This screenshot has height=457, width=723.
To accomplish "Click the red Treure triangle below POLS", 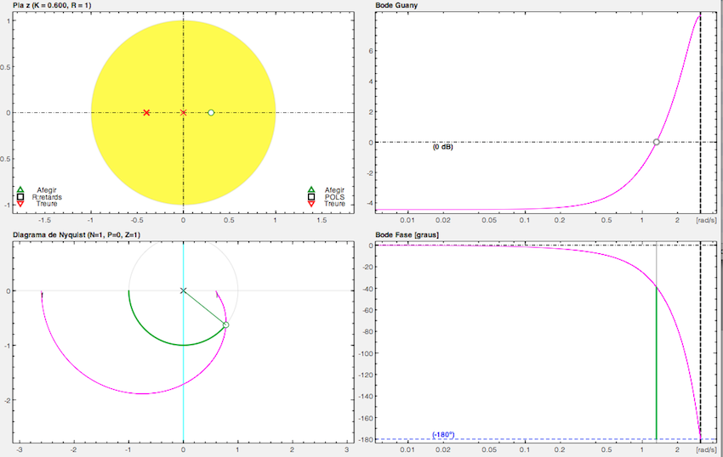I will (x=311, y=204).
